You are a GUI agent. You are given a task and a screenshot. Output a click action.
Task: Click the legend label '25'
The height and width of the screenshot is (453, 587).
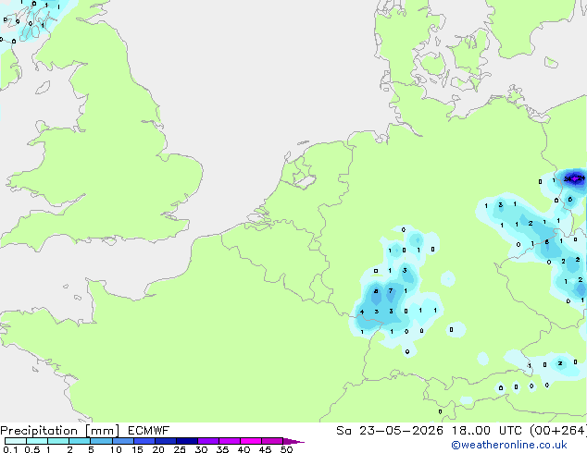(x=180, y=449)
